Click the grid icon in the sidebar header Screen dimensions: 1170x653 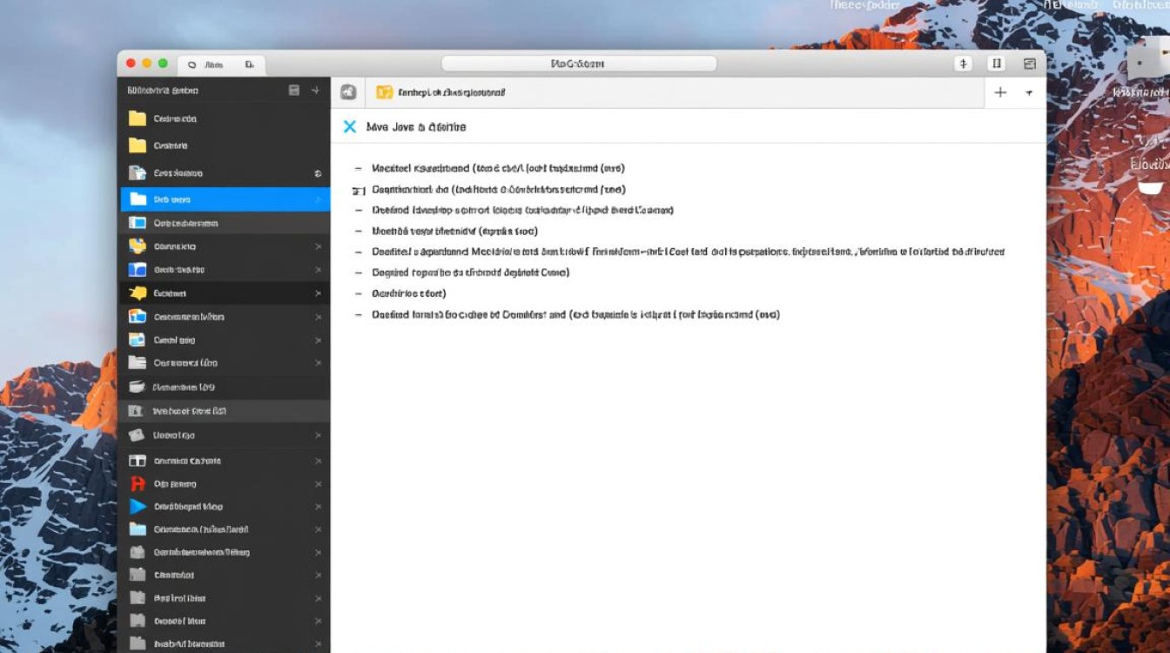(294, 91)
